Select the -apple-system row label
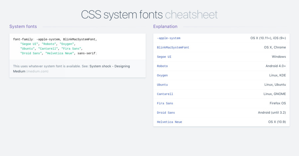The height and width of the screenshot is (156, 299). [x=168, y=38]
